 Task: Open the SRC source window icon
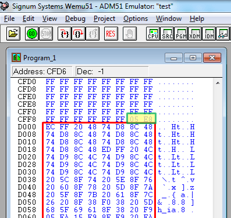(x=167, y=34)
